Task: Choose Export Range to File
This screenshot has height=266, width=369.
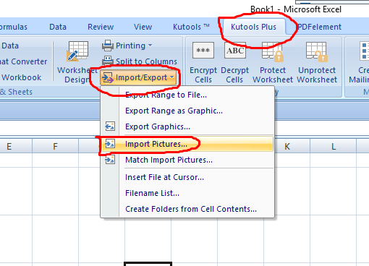Action: coord(187,95)
